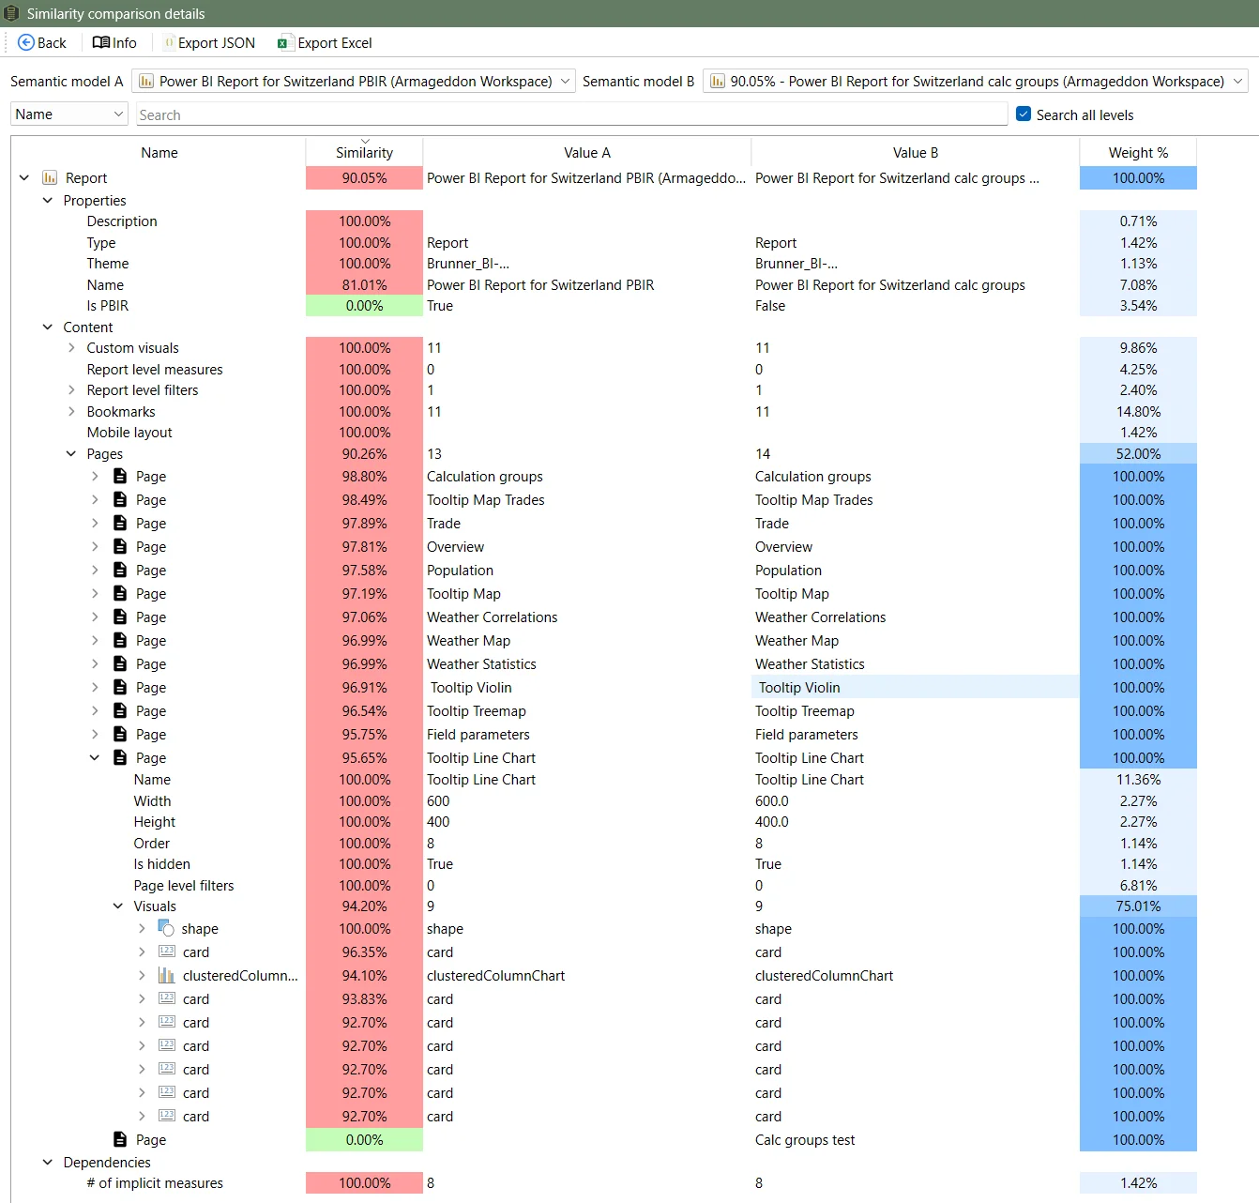Click the app icon in title bar
This screenshot has width=1259, height=1203.
(12, 13)
